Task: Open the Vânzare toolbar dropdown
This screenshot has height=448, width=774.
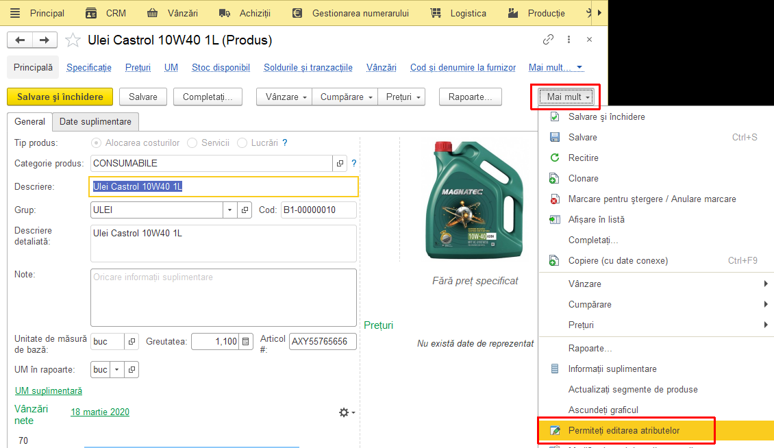Action: pos(284,97)
